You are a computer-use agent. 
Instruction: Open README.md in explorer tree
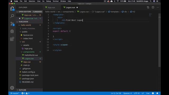pyautogui.click(x=28, y=82)
